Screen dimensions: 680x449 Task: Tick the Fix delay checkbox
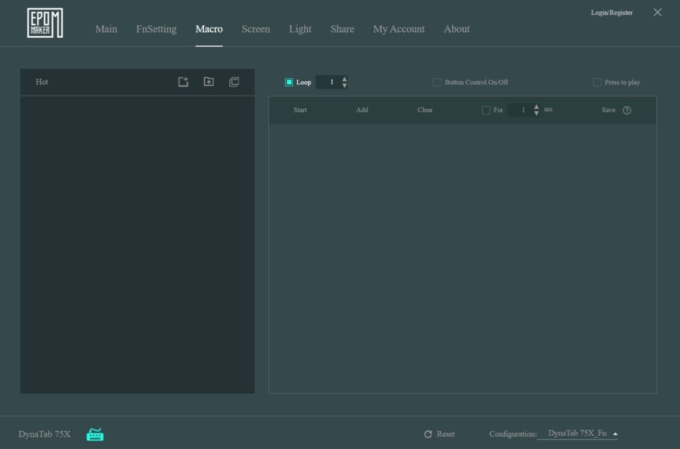pyautogui.click(x=486, y=110)
